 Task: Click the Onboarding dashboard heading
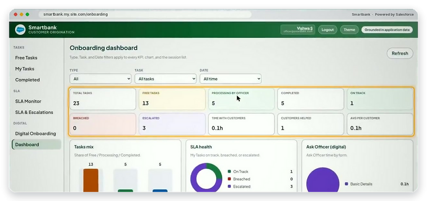(104, 48)
